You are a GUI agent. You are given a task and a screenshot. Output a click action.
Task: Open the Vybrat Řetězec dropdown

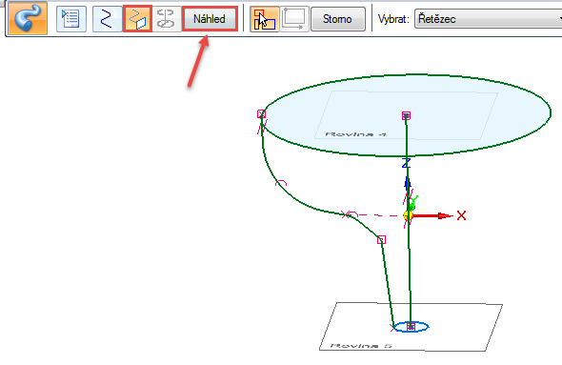tap(488, 19)
